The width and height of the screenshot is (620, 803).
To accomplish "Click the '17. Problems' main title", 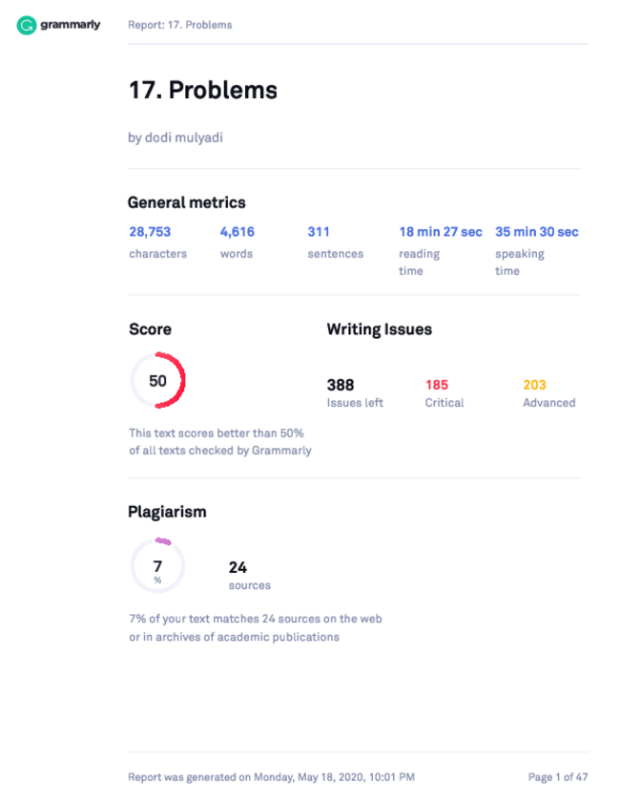I will (202, 90).
